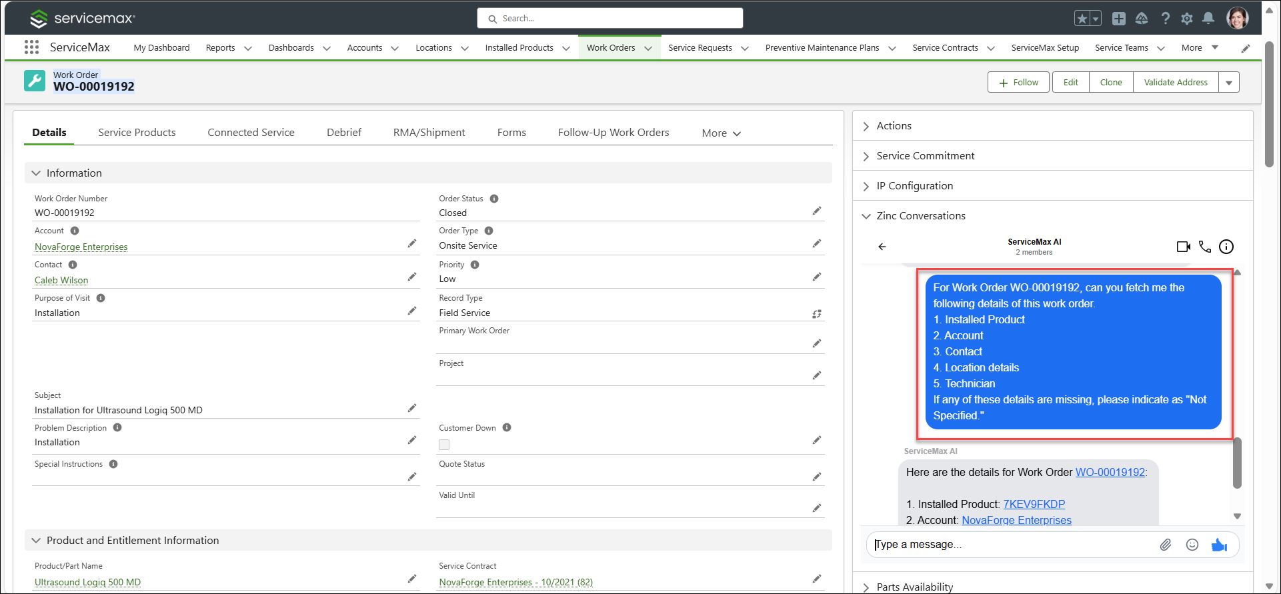Switch to the Service Products tab

[137, 133]
